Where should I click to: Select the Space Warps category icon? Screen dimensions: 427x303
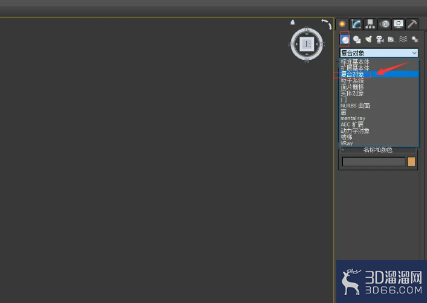[403, 40]
